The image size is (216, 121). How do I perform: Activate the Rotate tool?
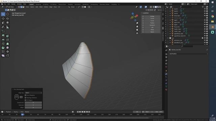[x=7, y=19]
